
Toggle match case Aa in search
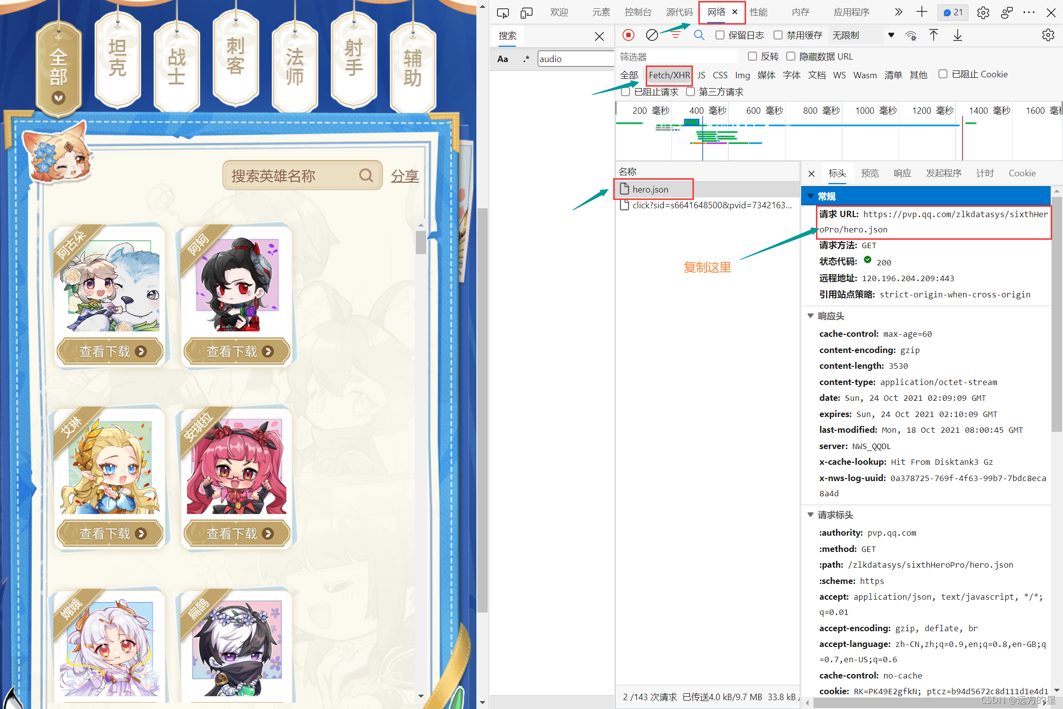tap(502, 59)
